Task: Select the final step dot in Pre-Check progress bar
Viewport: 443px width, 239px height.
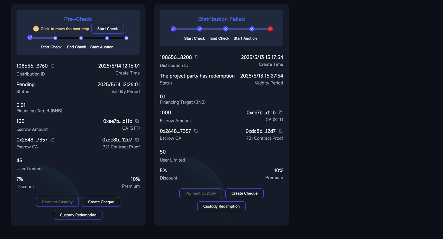Action: tap(126, 38)
